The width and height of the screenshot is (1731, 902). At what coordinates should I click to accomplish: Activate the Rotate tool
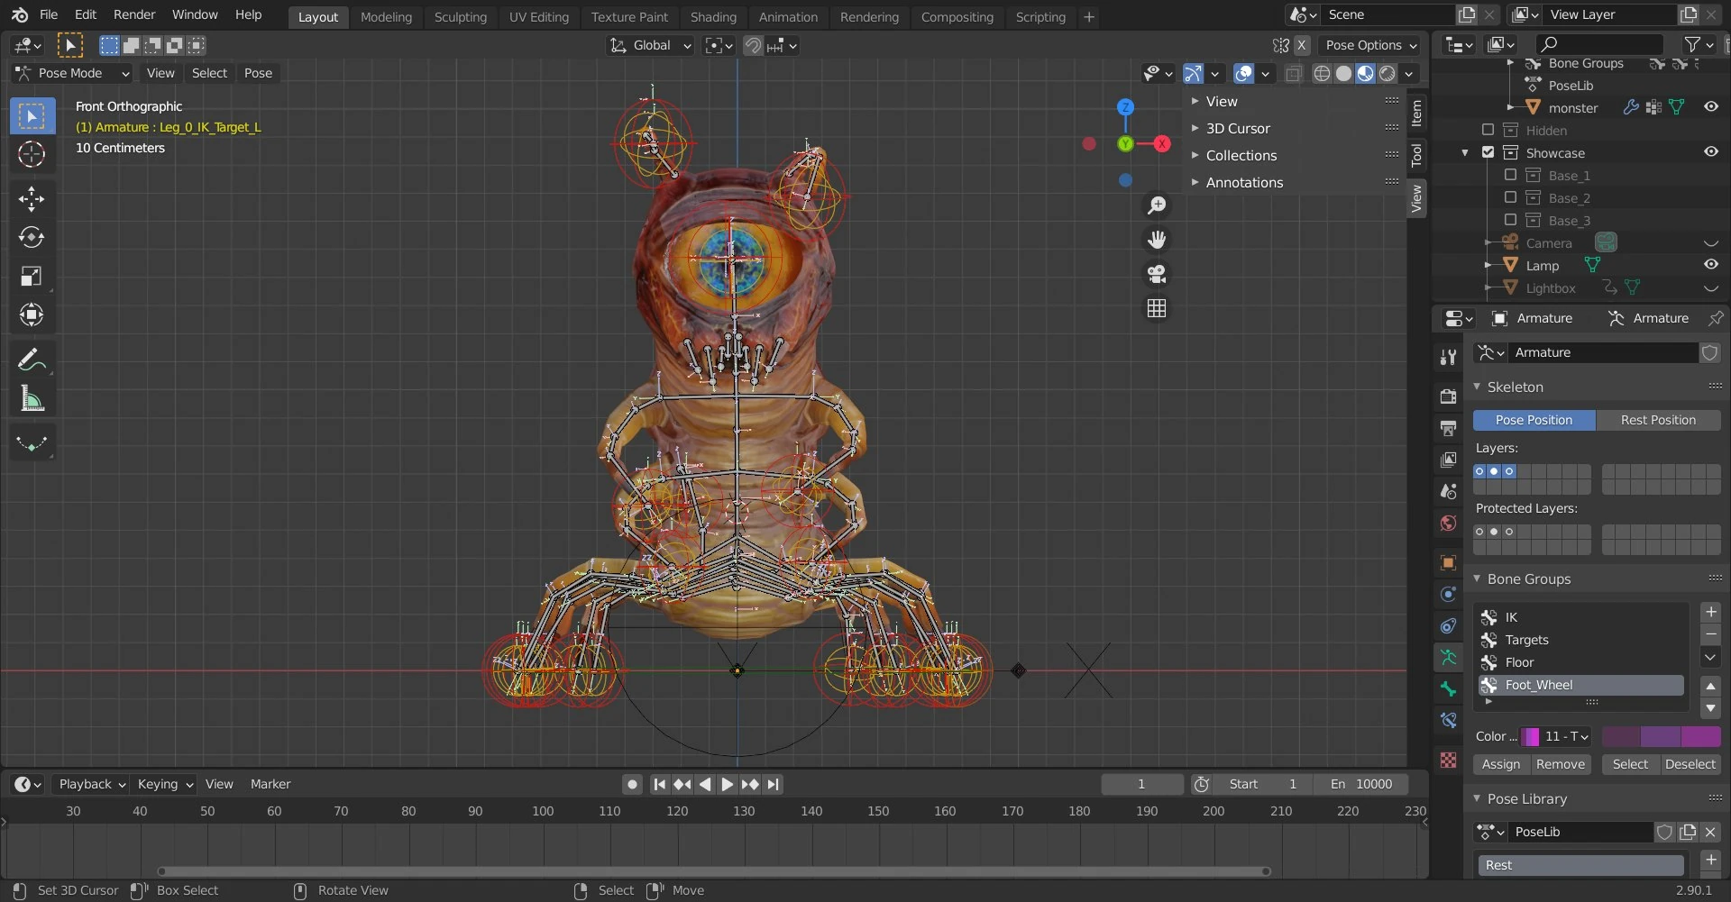click(x=32, y=238)
